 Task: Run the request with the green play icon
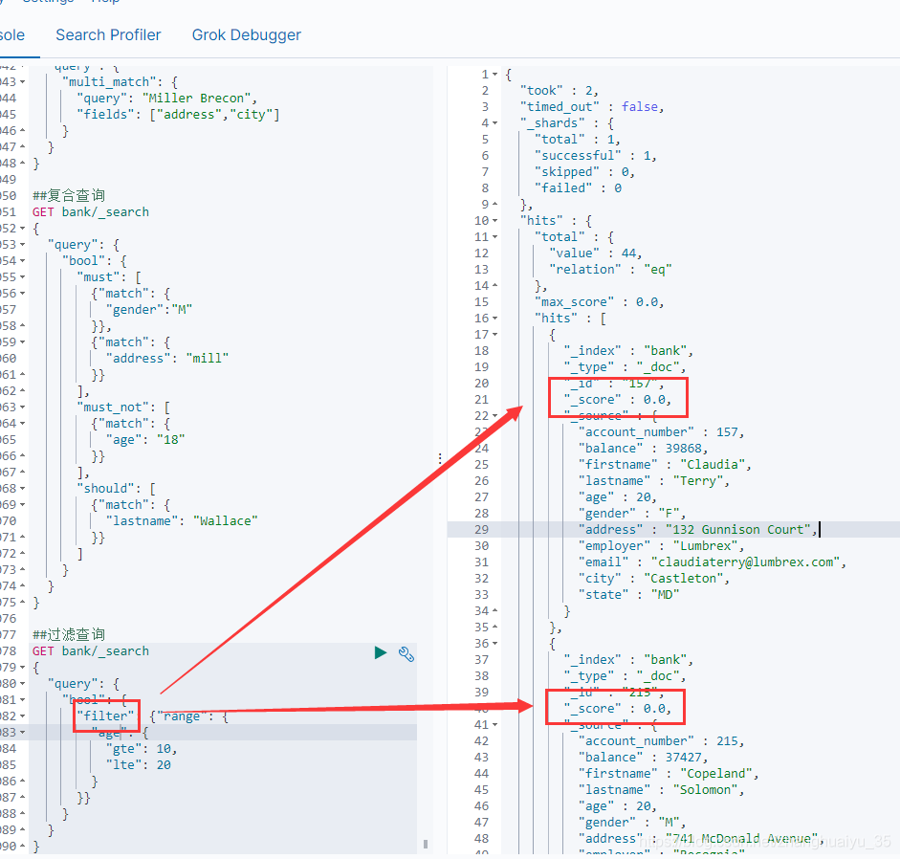pyautogui.click(x=380, y=652)
